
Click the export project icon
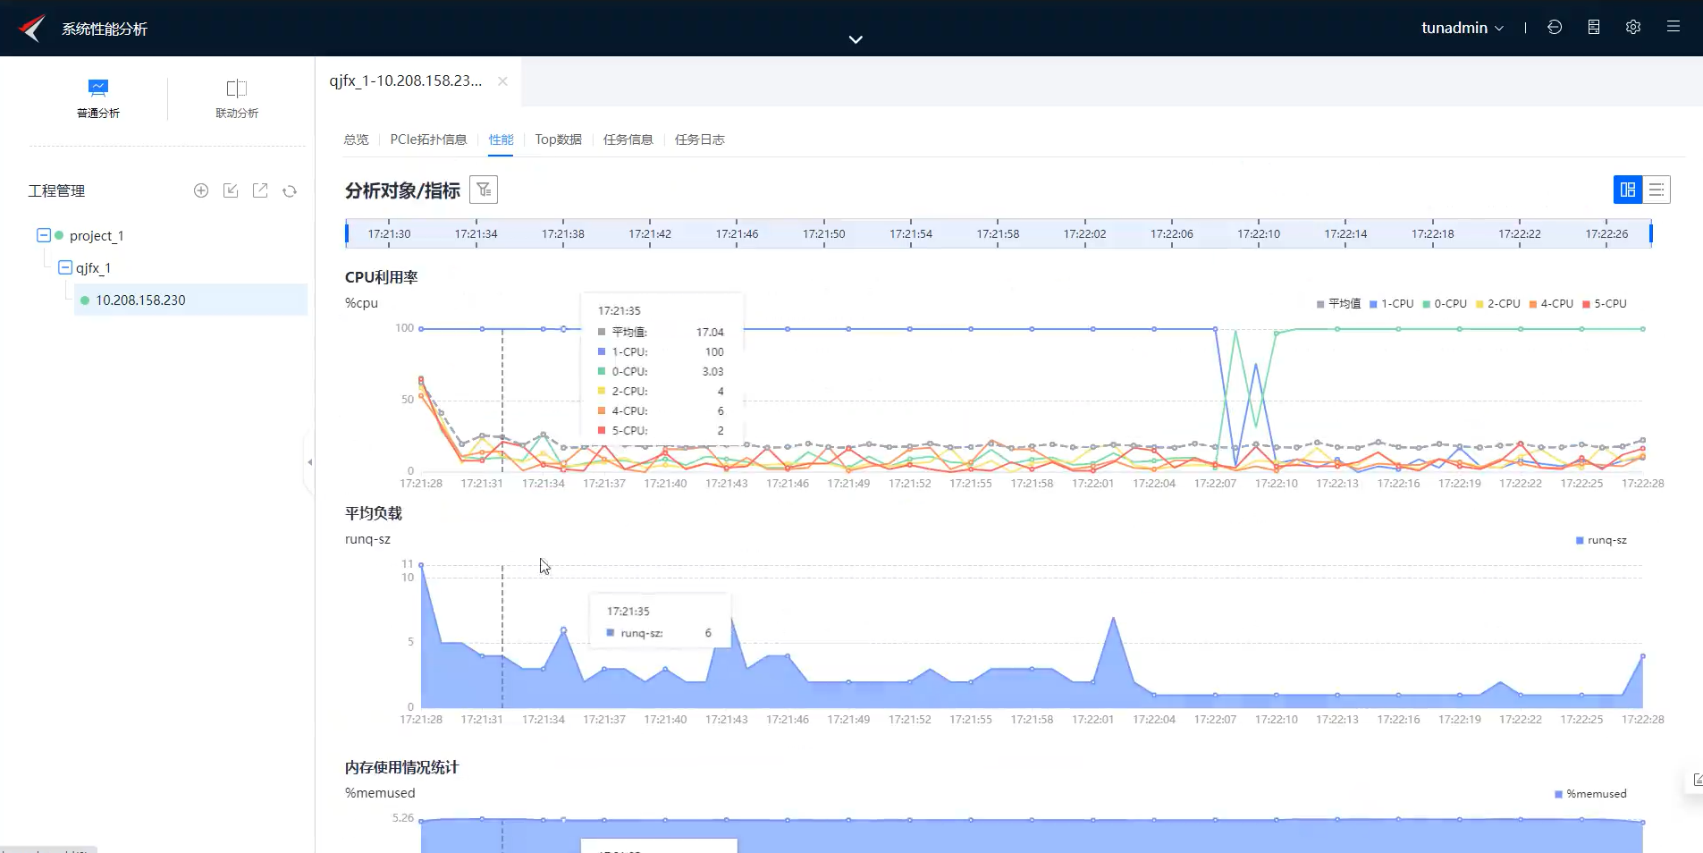click(x=260, y=190)
